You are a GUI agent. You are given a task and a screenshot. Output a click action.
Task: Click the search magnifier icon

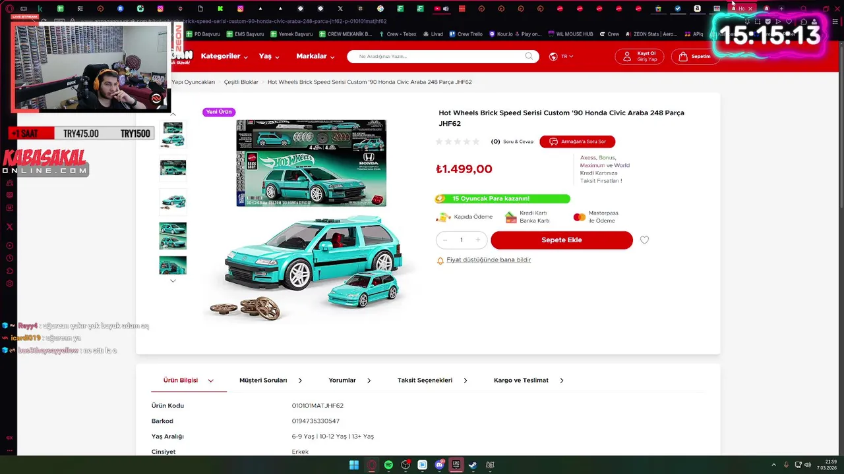coord(529,57)
